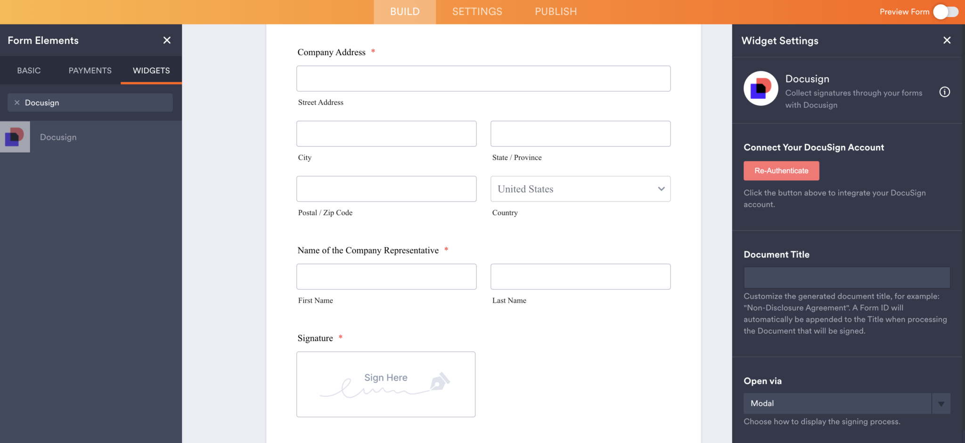Viewport: 965px width, 443px height.
Task: Close the Widget Settings panel
Action: (947, 40)
